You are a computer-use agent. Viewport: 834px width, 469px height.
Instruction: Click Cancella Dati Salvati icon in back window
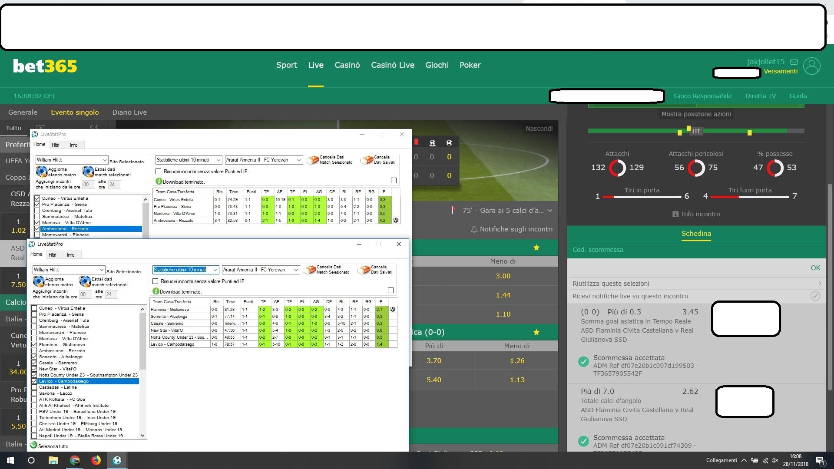367,160
